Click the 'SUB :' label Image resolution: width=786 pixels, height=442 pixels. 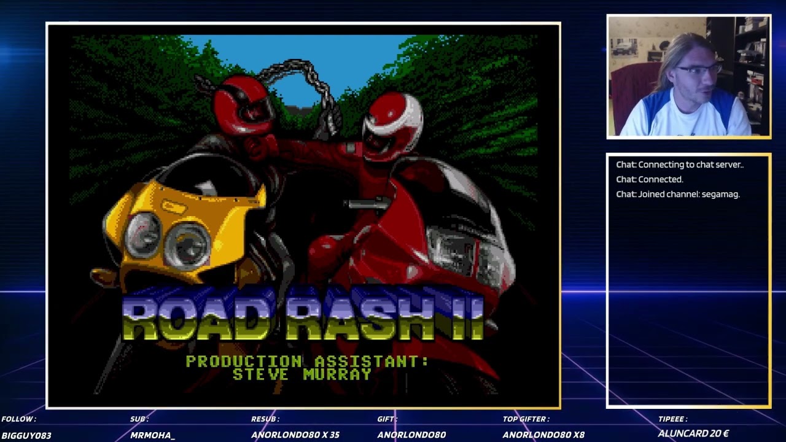pyautogui.click(x=139, y=419)
